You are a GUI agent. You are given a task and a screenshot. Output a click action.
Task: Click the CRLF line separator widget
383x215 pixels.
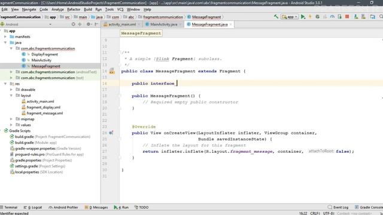(315, 213)
